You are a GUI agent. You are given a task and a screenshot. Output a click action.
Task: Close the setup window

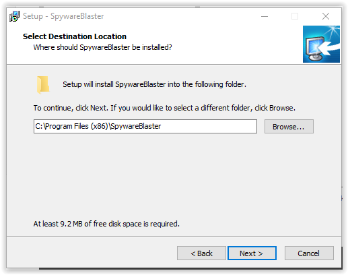[326, 16]
